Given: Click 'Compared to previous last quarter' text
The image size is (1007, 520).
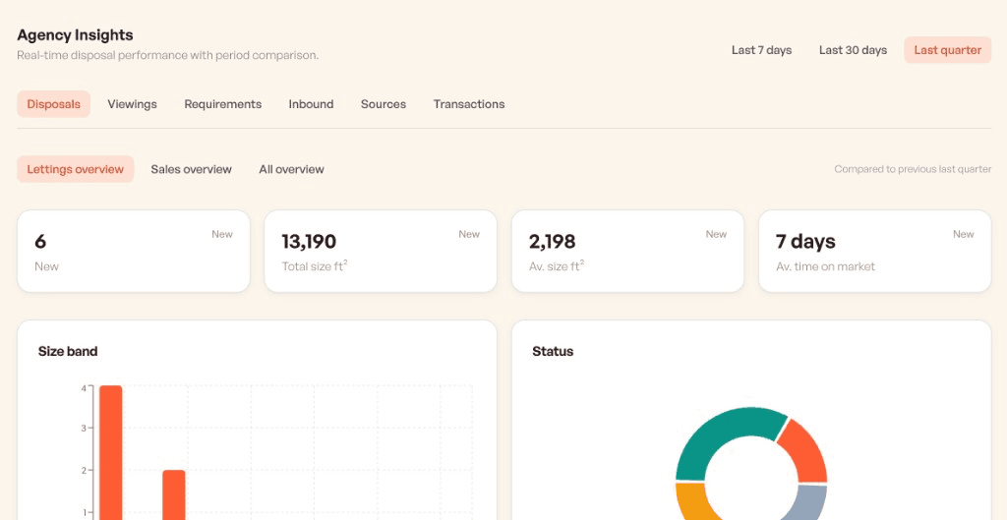Looking at the screenshot, I should pos(913,169).
